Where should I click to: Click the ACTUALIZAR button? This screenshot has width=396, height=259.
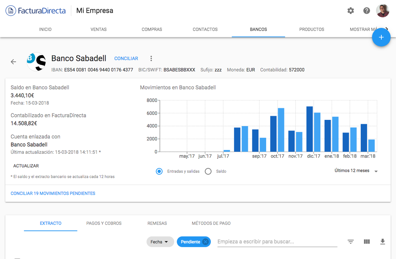pos(26,166)
